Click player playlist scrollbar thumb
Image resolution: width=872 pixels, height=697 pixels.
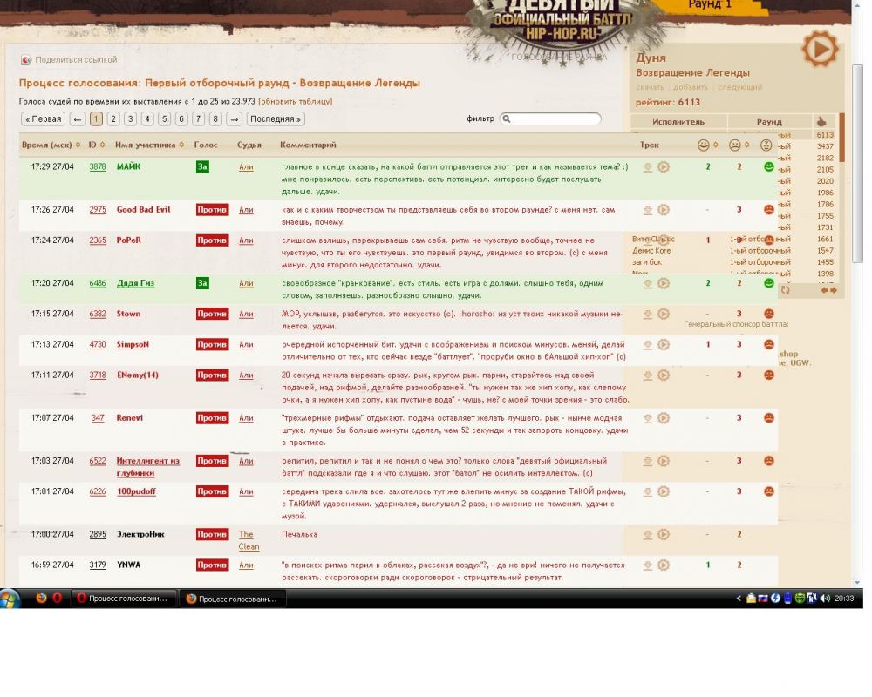[x=842, y=138]
